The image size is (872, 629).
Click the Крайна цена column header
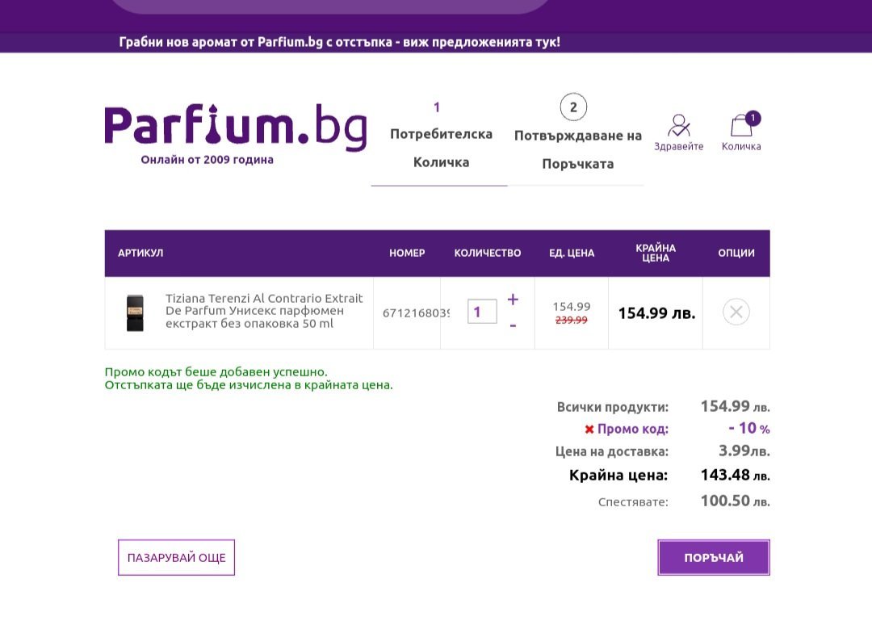coord(656,253)
